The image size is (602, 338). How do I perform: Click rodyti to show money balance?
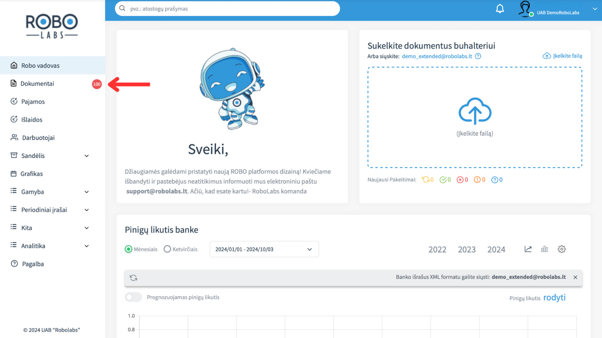tap(554, 298)
